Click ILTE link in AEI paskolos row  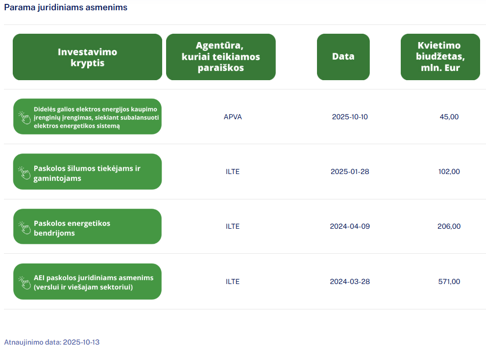pyautogui.click(x=233, y=282)
